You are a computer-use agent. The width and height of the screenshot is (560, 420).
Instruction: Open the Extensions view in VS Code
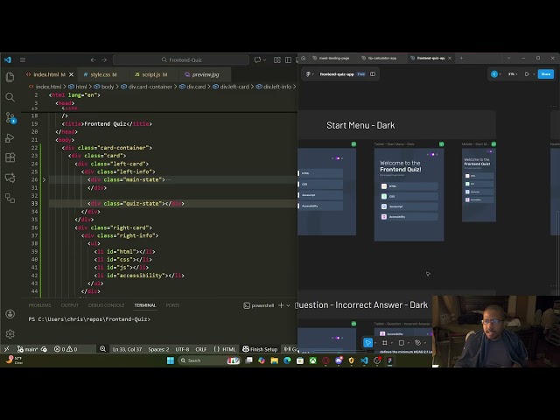click(10, 157)
